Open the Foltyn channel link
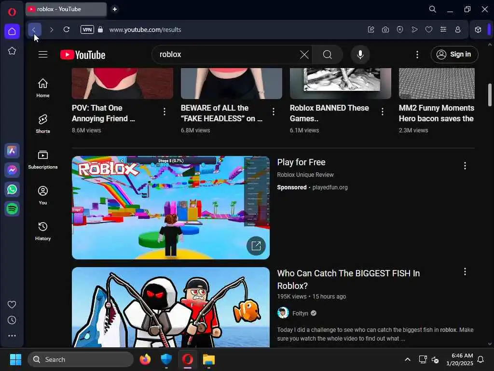 tap(300, 313)
